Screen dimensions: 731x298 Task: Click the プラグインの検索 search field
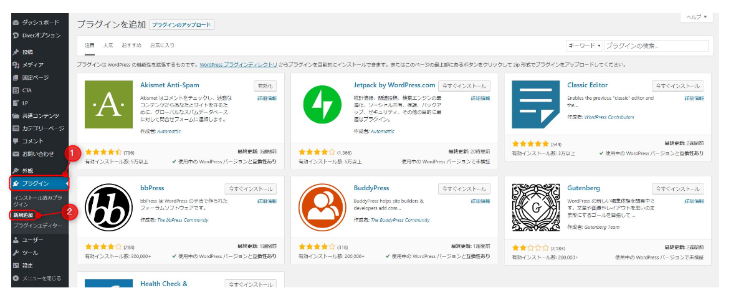[x=656, y=46]
